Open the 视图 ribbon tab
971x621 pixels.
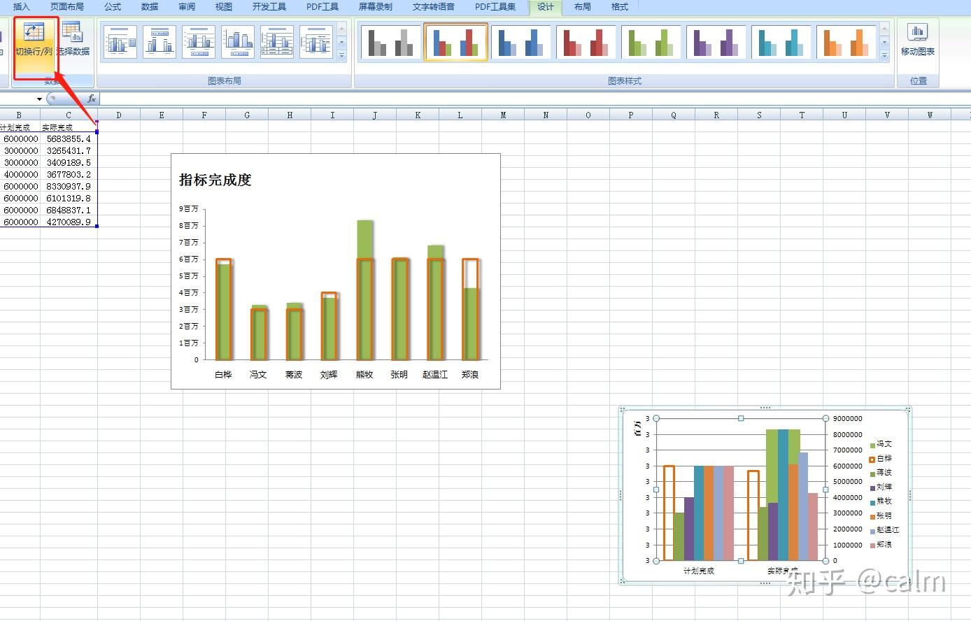[224, 7]
